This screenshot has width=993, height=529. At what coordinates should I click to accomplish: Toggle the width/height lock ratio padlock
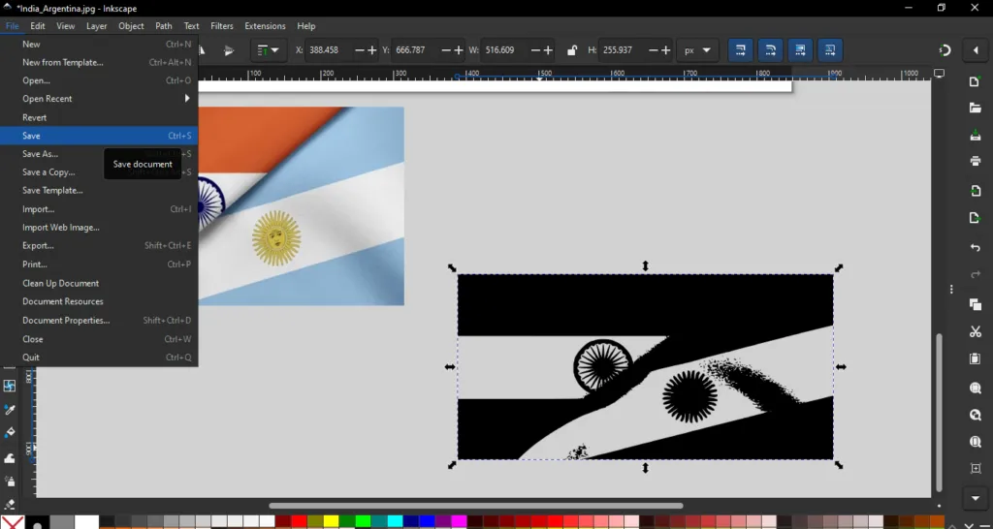(x=572, y=50)
